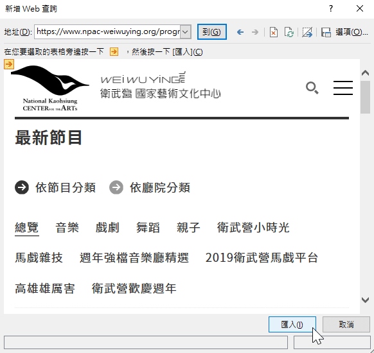Click the Hide icons toolbar button

307,32
